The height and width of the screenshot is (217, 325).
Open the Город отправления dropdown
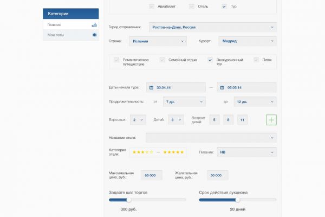pyautogui.click(x=213, y=27)
